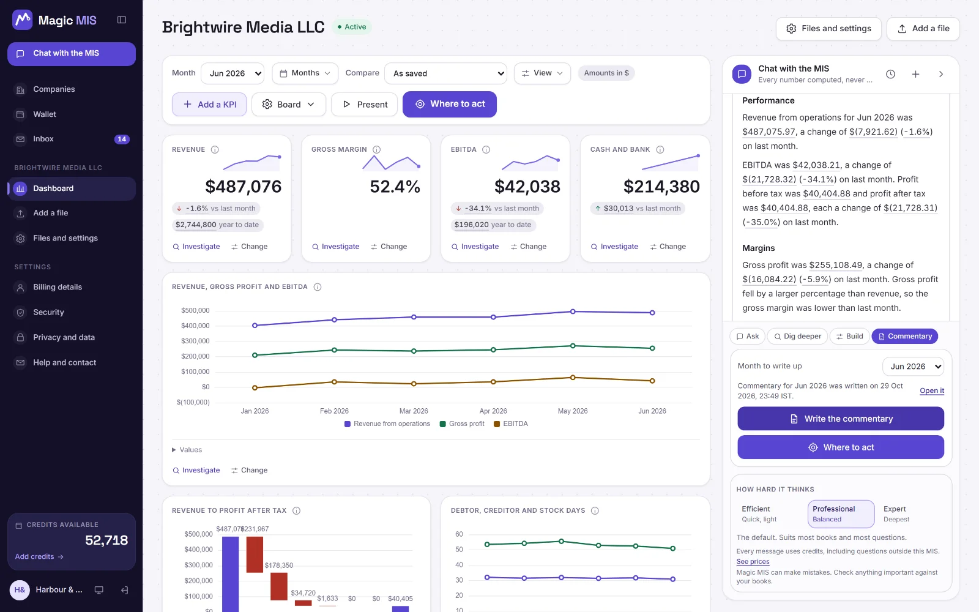Open the See prices link
Viewport: 979px width, 612px height.
(753, 562)
